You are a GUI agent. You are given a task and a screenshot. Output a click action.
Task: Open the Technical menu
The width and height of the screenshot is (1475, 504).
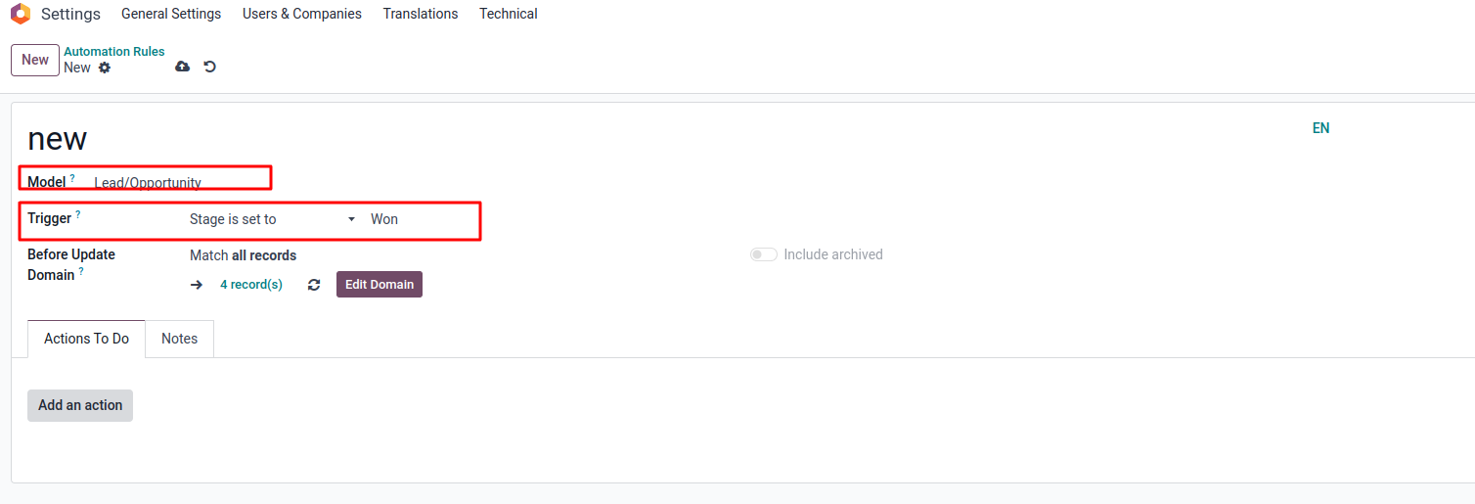[x=509, y=14]
